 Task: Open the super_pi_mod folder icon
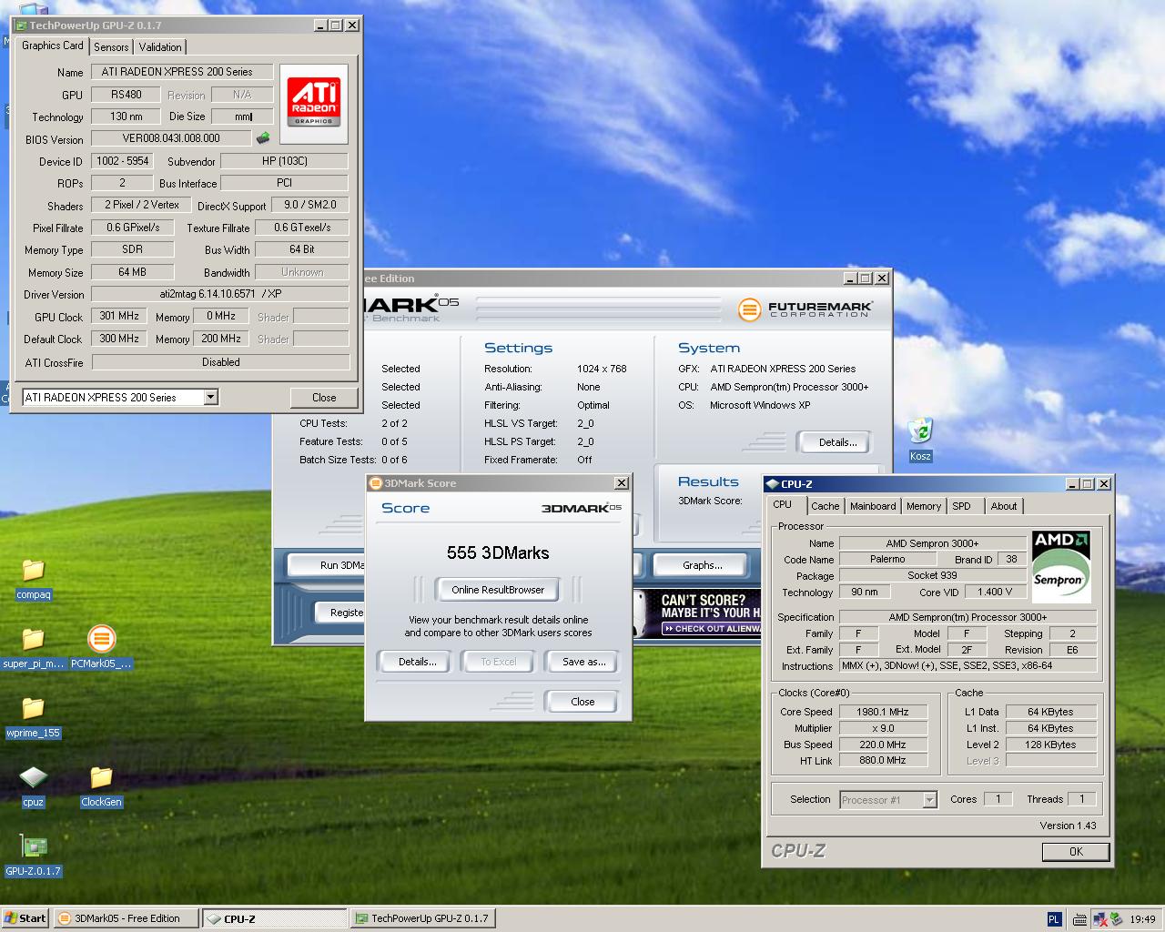coord(34,639)
